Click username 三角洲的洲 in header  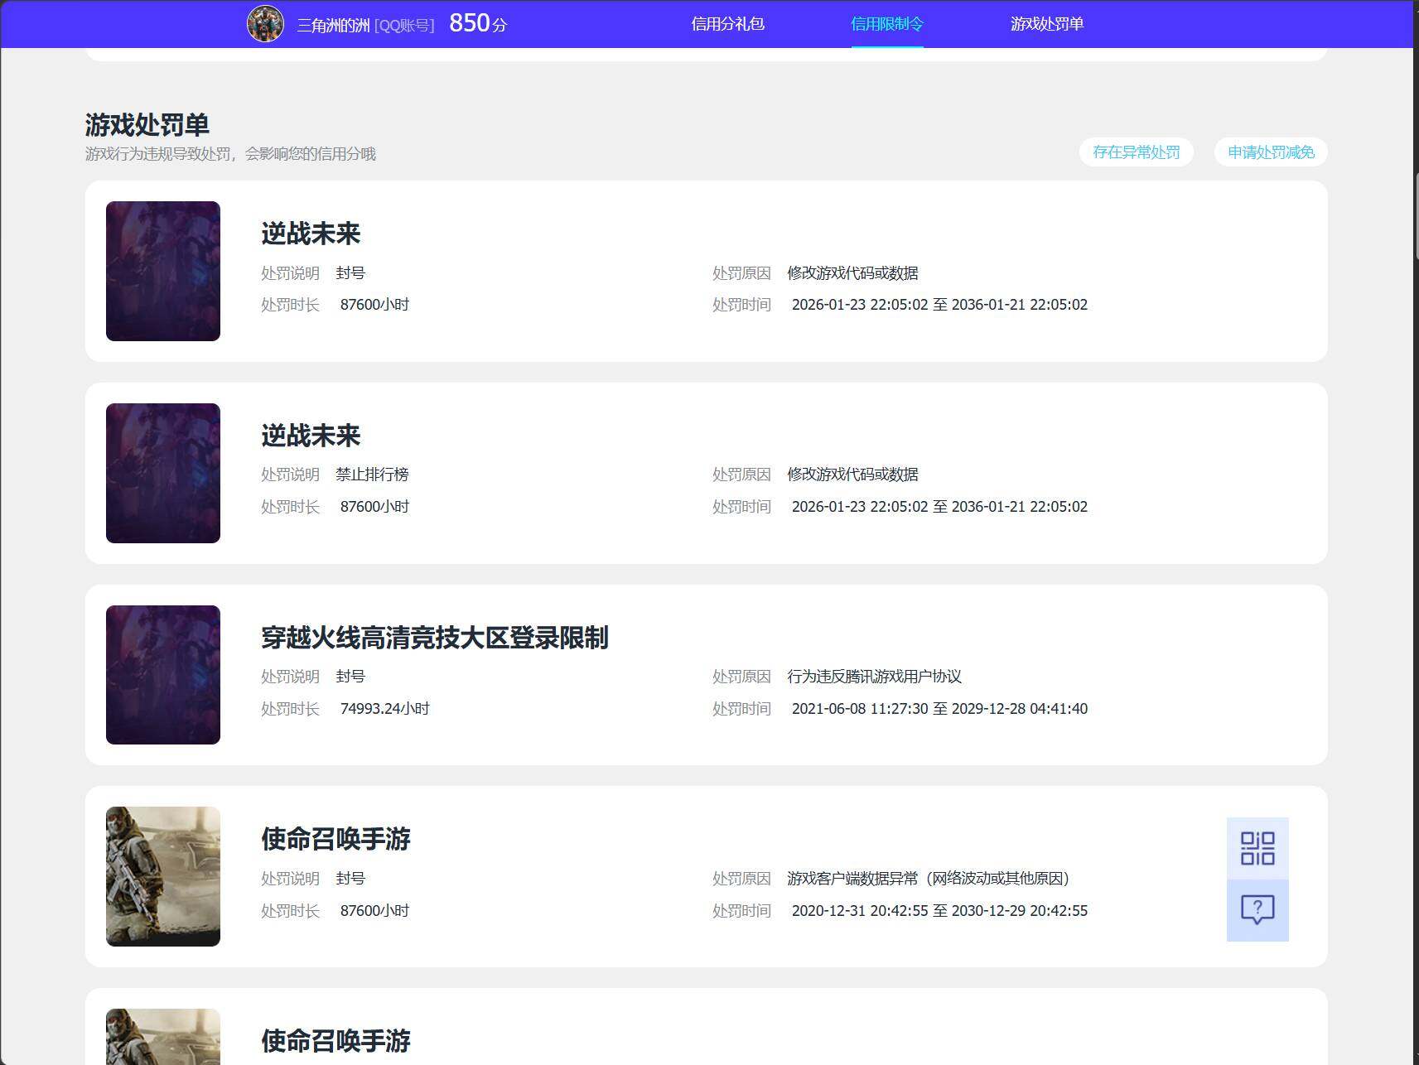point(333,25)
